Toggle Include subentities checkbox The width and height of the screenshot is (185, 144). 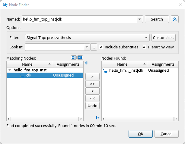[101, 47]
